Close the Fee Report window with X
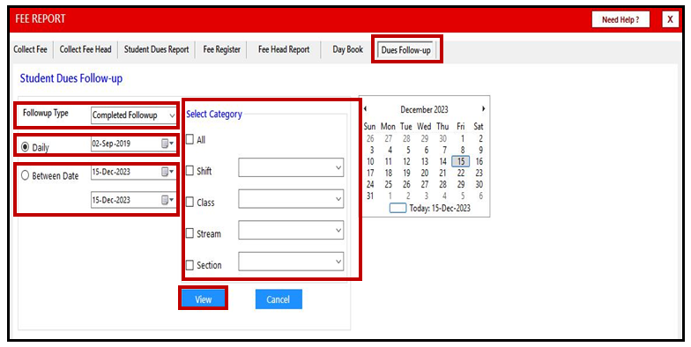691x347 pixels. click(x=670, y=19)
